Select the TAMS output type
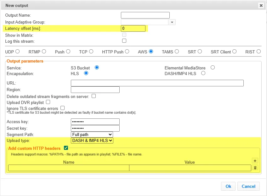Viewport: 267px width, 196px height. click(x=177, y=52)
